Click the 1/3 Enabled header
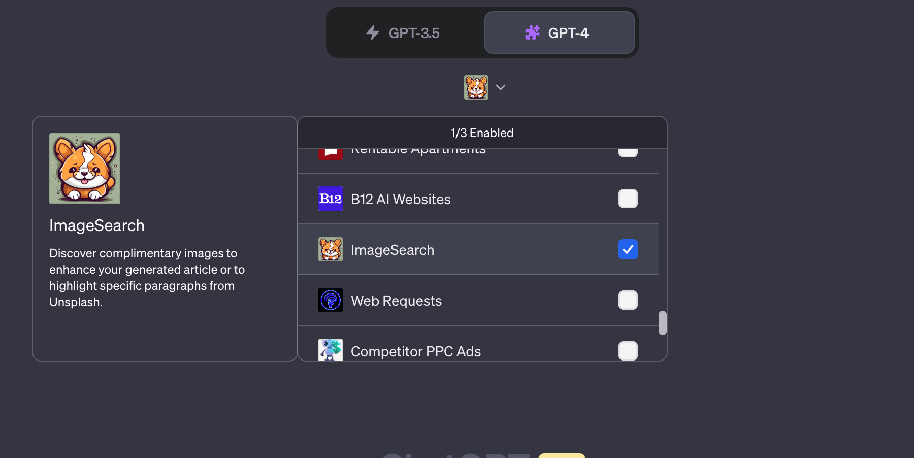914x458 pixels. coord(482,133)
